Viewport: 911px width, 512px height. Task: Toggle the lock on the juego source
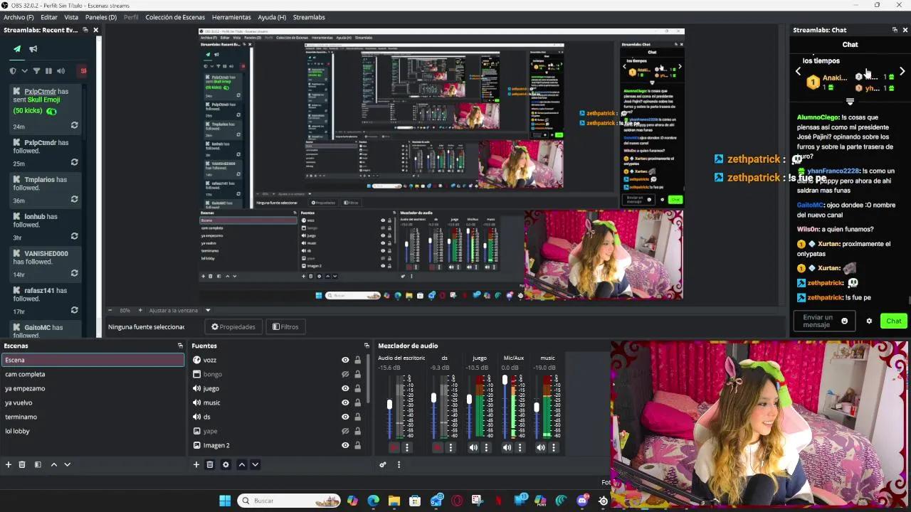pos(357,388)
